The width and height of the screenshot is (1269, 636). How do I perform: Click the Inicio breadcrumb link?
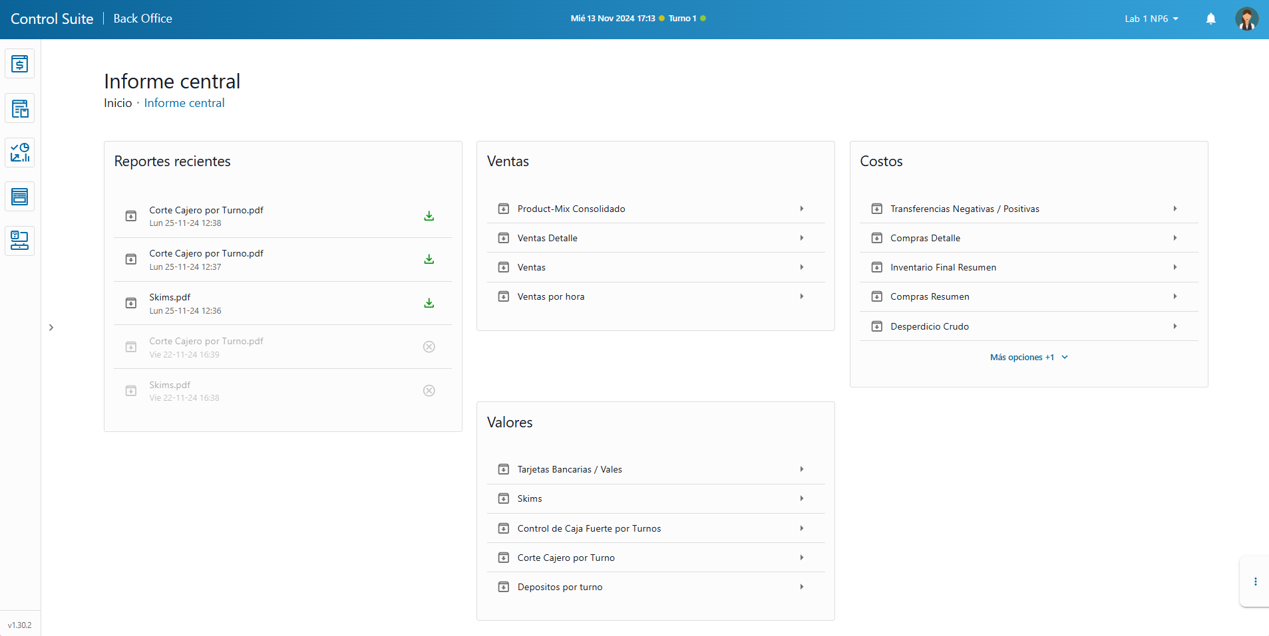point(118,103)
